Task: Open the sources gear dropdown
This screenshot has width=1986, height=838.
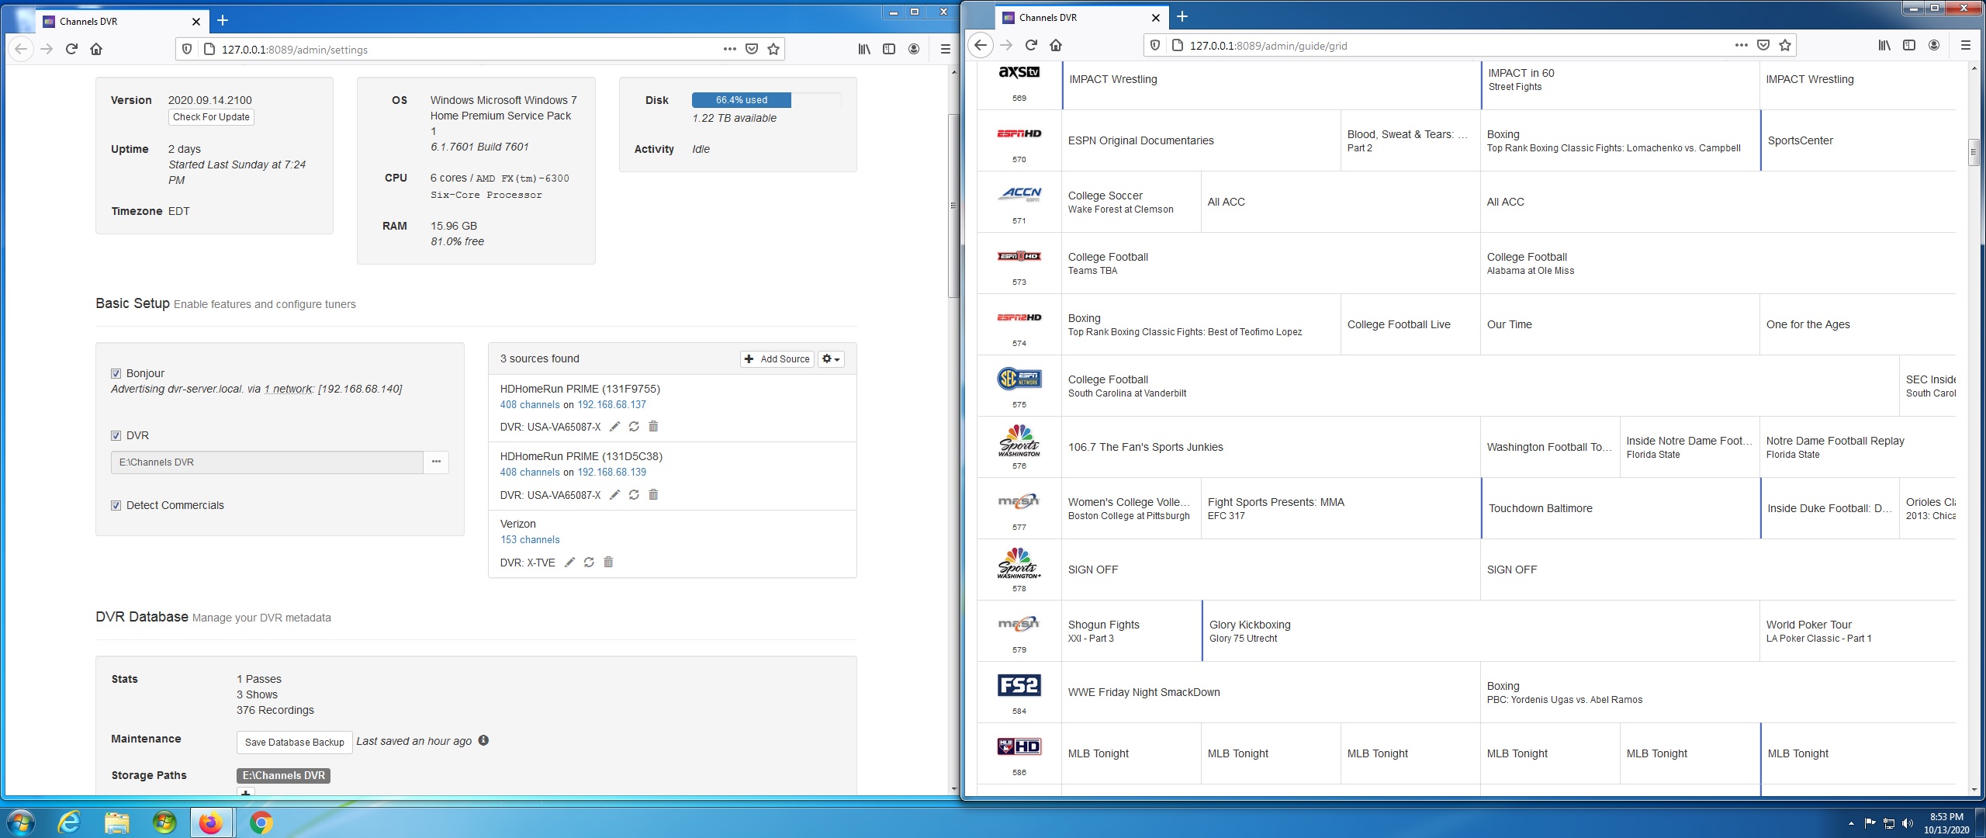Action: (830, 358)
